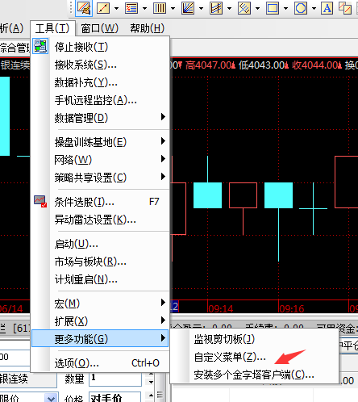Expand the 扩展(X) submenu
The height and width of the screenshot is (402, 358).
click(x=100, y=321)
